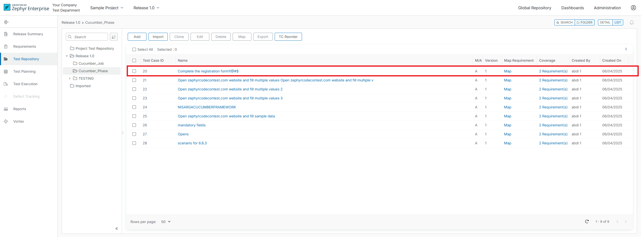Check the checkbox for test case 24
Viewport: 642px width, 239px height.
[x=134, y=107]
